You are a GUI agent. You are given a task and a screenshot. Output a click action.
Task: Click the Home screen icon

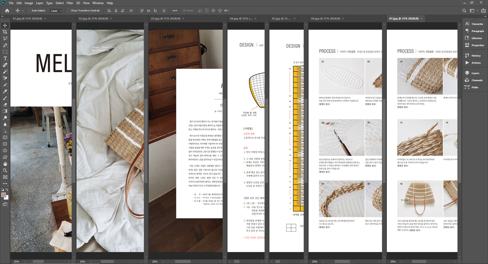click(7, 11)
